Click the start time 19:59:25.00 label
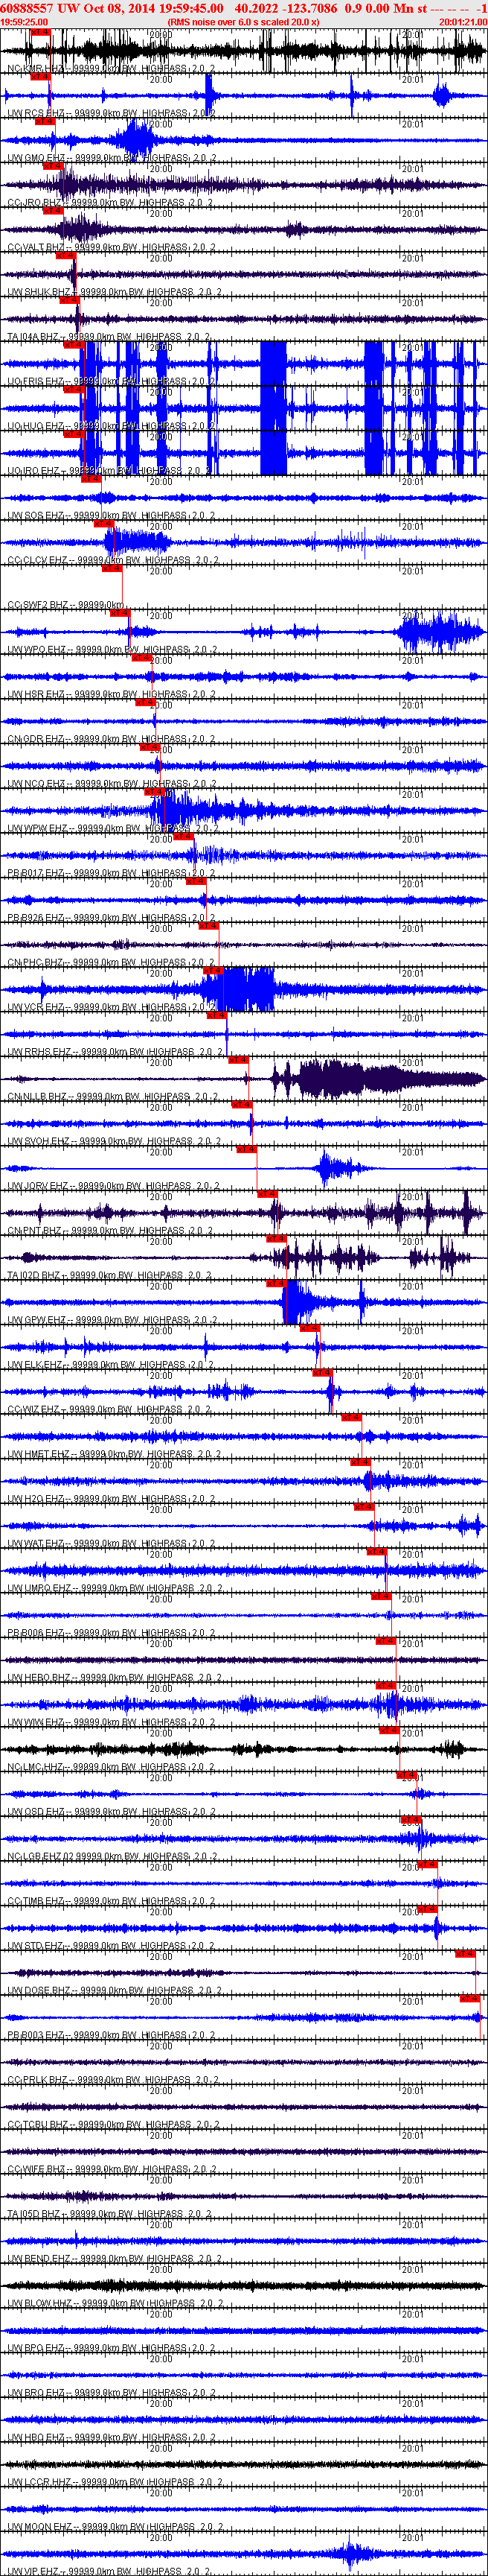This screenshot has width=488, height=2576. 25,21
